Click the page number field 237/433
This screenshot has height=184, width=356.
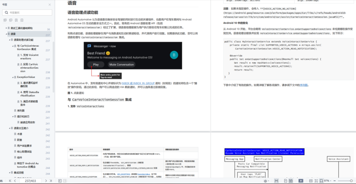[x=30, y=181]
